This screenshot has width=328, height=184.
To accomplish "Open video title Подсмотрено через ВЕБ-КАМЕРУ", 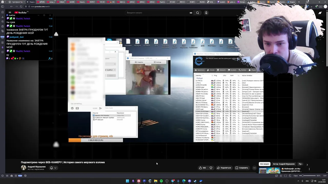I will [63, 162].
